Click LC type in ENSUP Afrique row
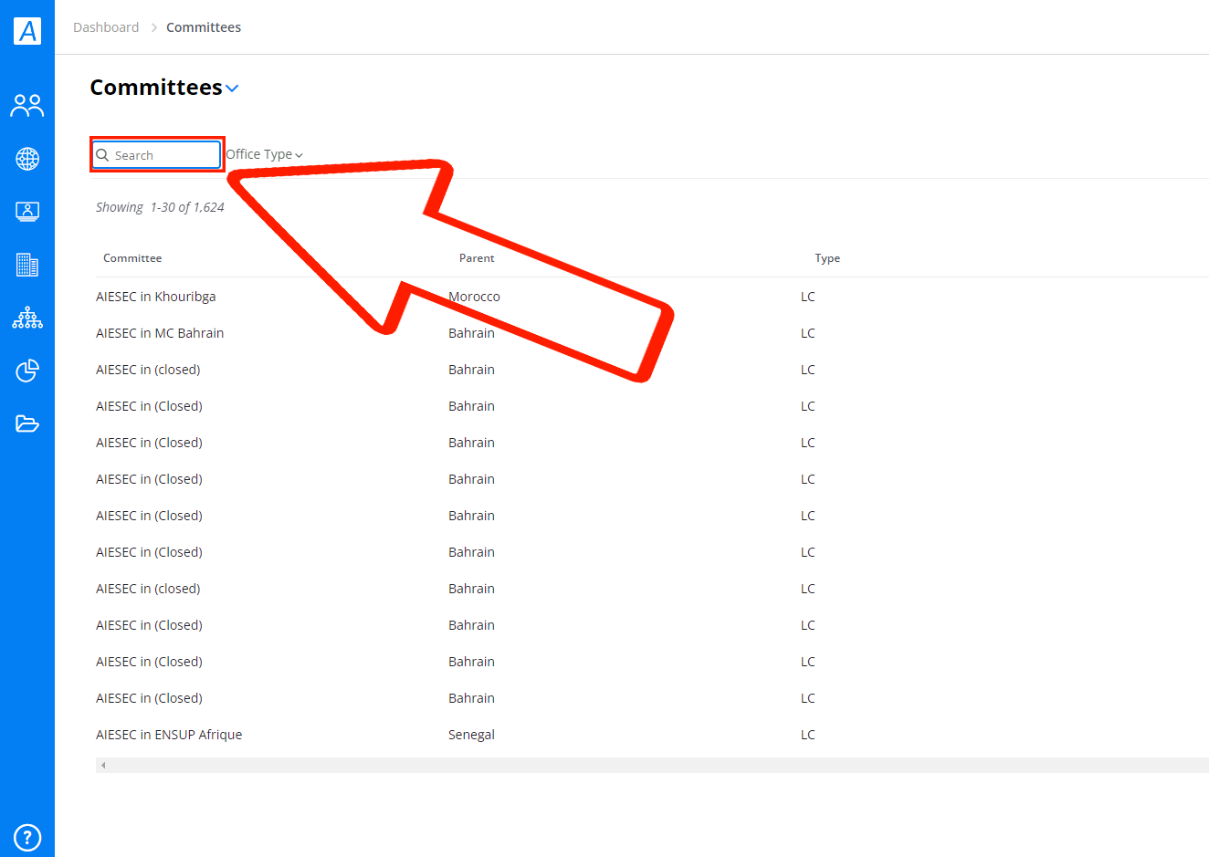This screenshot has height=857, width=1209. coord(808,735)
